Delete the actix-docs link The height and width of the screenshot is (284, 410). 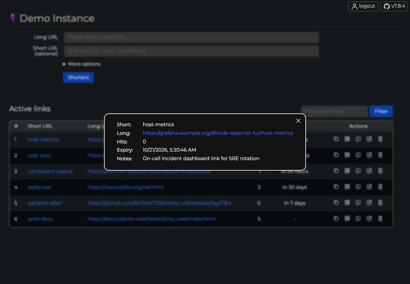tap(380, 219)
